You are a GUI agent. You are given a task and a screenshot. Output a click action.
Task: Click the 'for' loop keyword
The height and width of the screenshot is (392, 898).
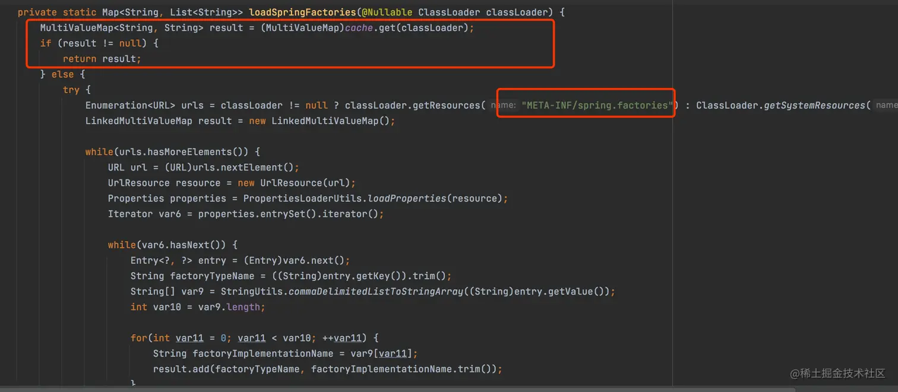139,338
